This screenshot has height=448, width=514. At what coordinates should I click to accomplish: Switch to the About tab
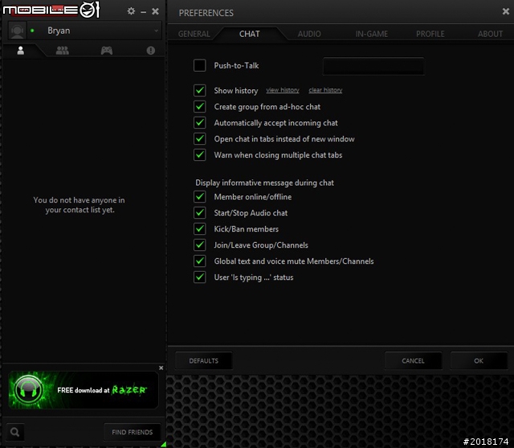click(x=490, y=34)
